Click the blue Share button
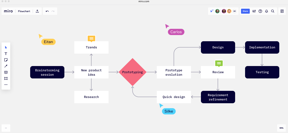 [x=245, y=11]
